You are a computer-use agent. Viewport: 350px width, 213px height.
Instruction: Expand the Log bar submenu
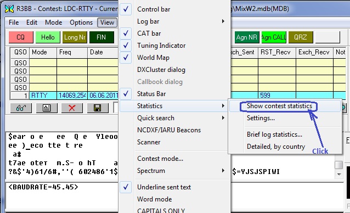point(174,21)
